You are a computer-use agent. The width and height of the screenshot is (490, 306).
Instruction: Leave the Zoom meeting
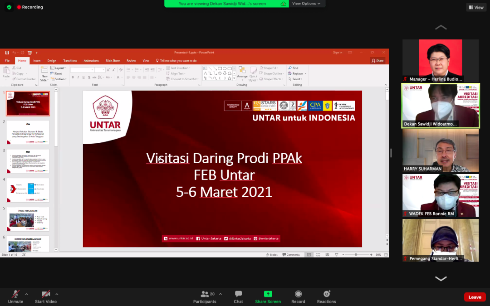click(x=475, y=297)
